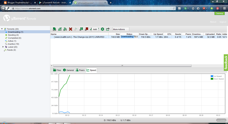Select Downloading (1) in the sidebar
228x124 pixels.
pyautogui.click(x=15, y=32)
